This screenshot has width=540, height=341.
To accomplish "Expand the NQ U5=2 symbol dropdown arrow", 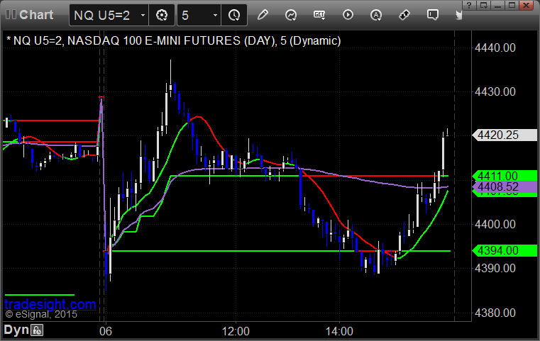I will tap(143, 15).
